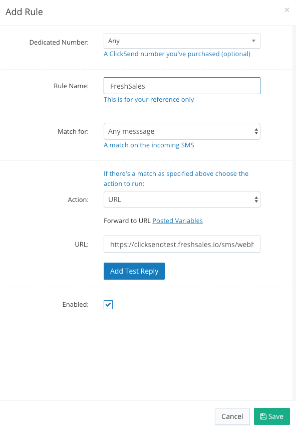Focus the Rule Name field containing FreshSales
The image size is (296, 430).
pyautogui.click(x=182, y=86)
